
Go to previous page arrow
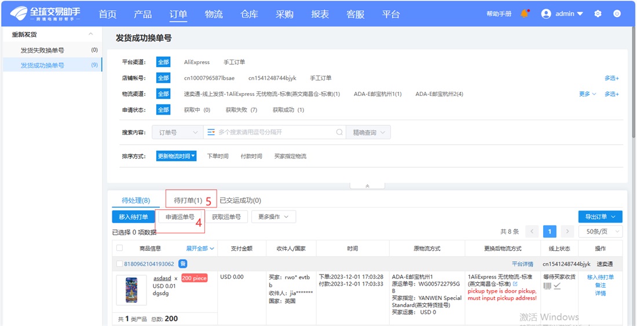tap(532, 232)
